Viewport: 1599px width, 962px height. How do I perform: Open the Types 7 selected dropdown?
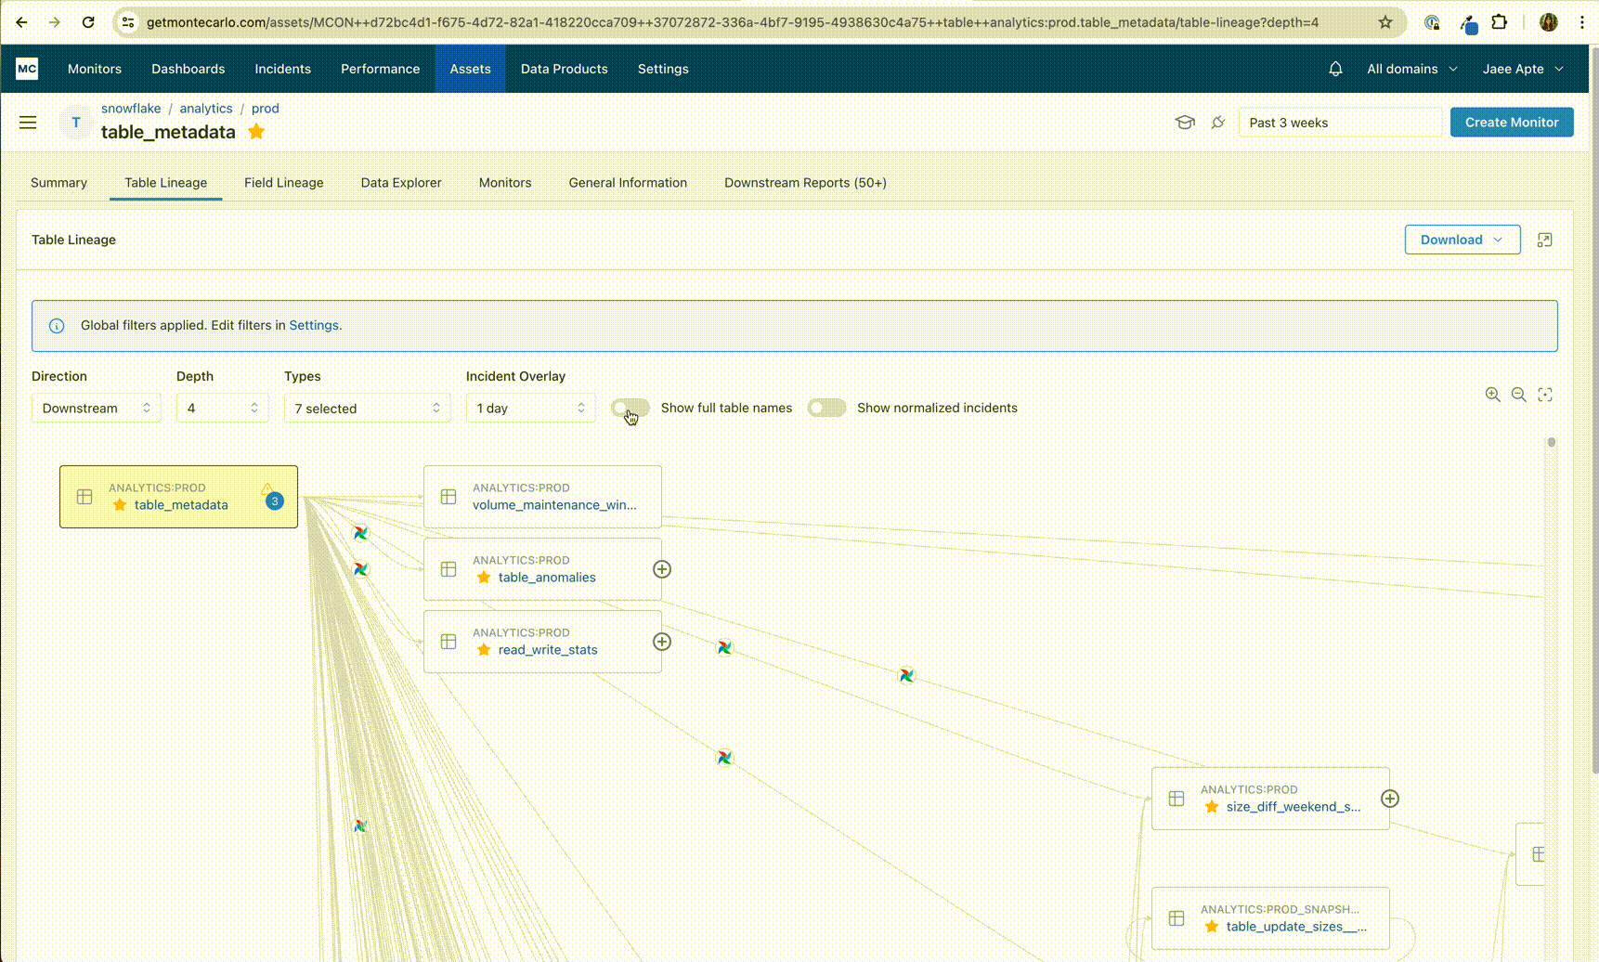(x=368, y=408)
